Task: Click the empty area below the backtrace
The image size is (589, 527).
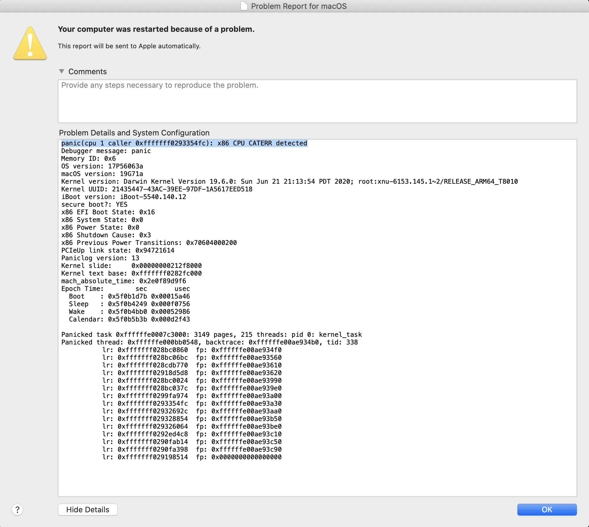Action: [317, 478]
